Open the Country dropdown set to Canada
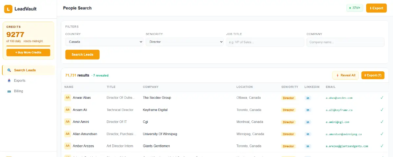393x157 pixels. [104, 42]
